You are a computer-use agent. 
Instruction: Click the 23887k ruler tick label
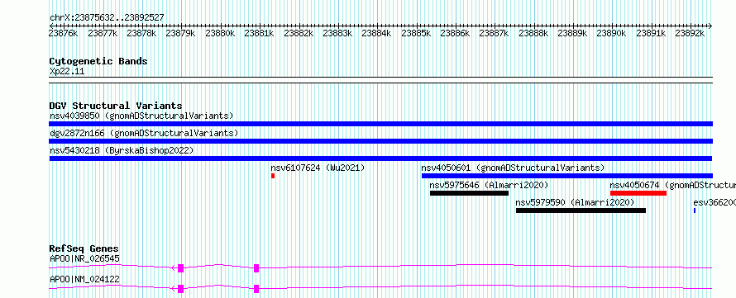pyautogui.click(x=494, y=33)
